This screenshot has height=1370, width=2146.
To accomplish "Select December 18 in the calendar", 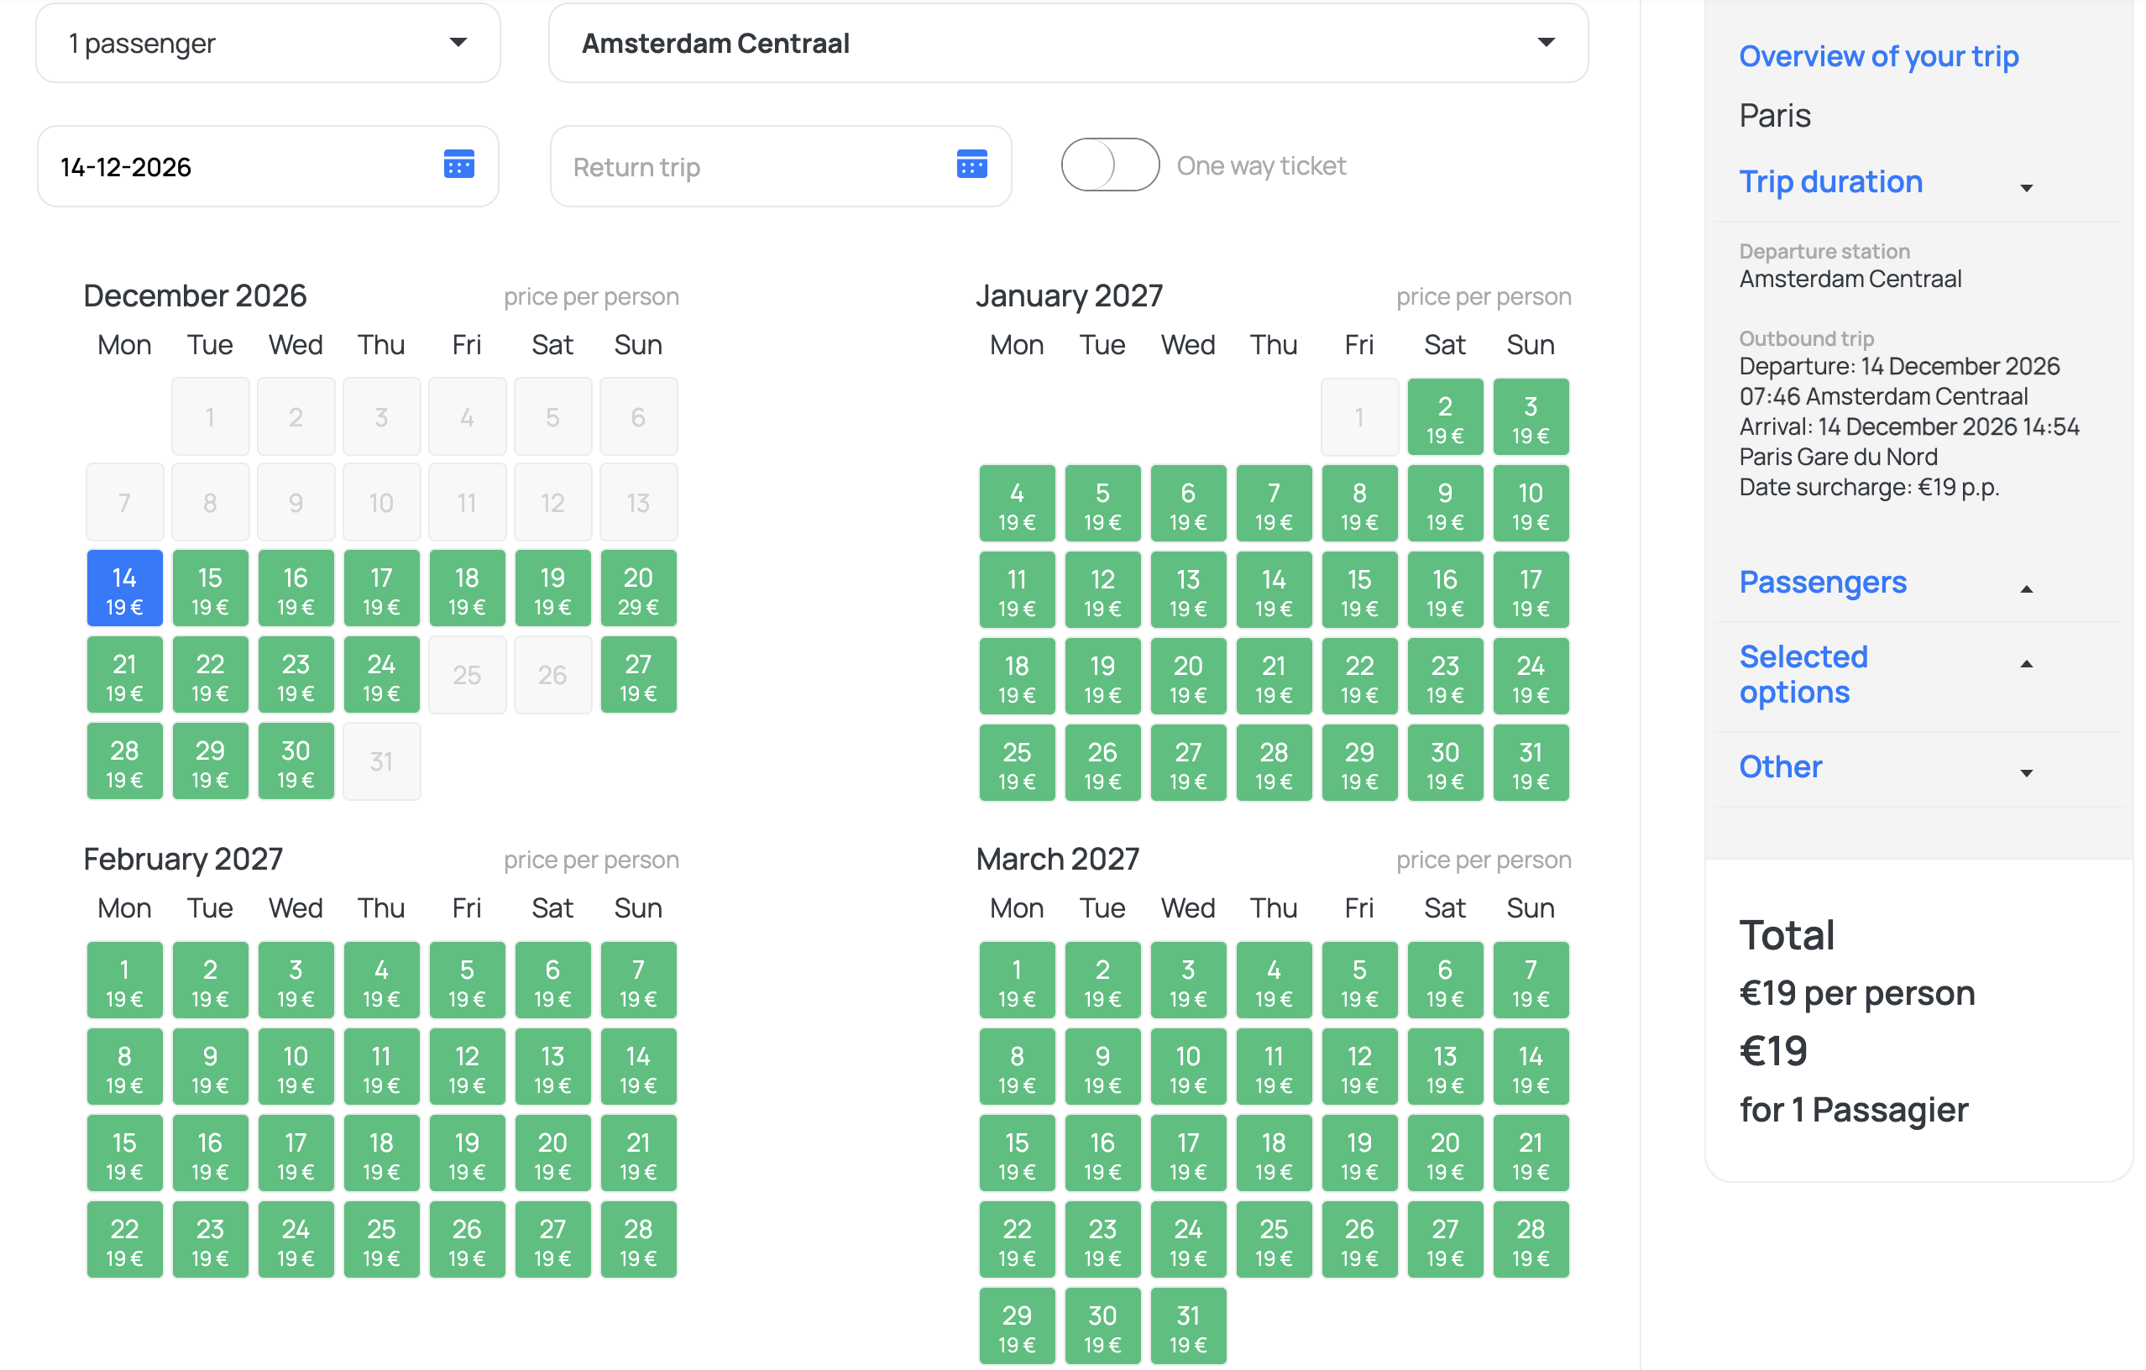I will click(467, 588).
